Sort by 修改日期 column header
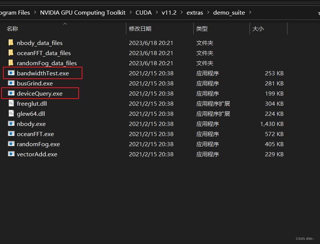Viewport: 320px width, 244px height. (x=140, y=28)
